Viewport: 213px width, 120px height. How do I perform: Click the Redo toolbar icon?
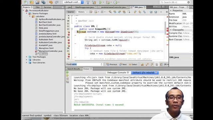click(57, 2)
